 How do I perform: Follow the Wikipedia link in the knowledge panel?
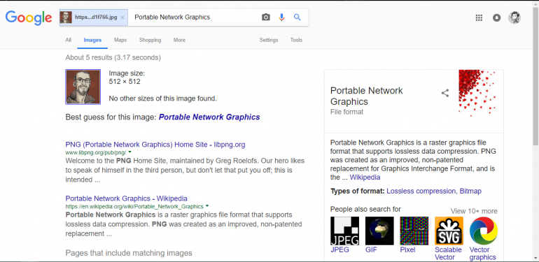(x=365, y=177)
